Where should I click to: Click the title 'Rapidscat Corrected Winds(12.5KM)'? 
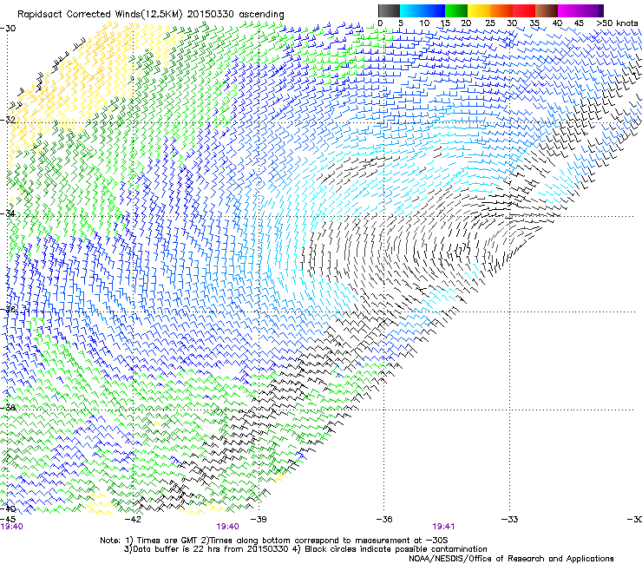tap(100, 15)
